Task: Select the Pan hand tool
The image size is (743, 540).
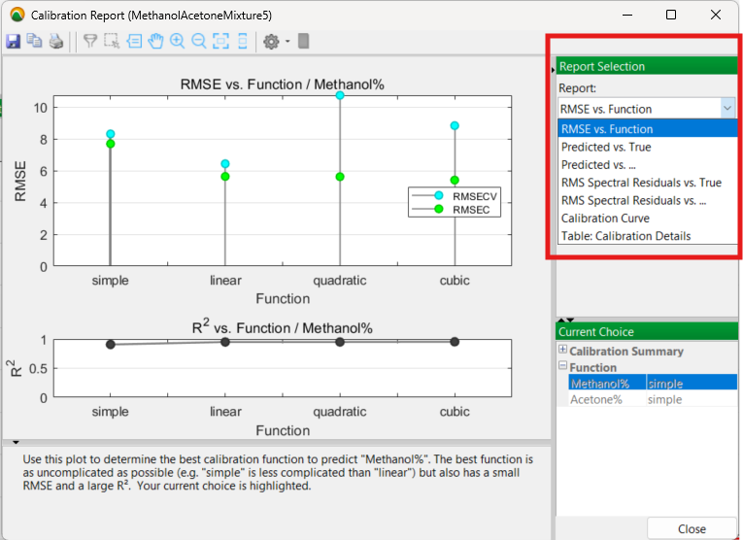Action: 155,41
